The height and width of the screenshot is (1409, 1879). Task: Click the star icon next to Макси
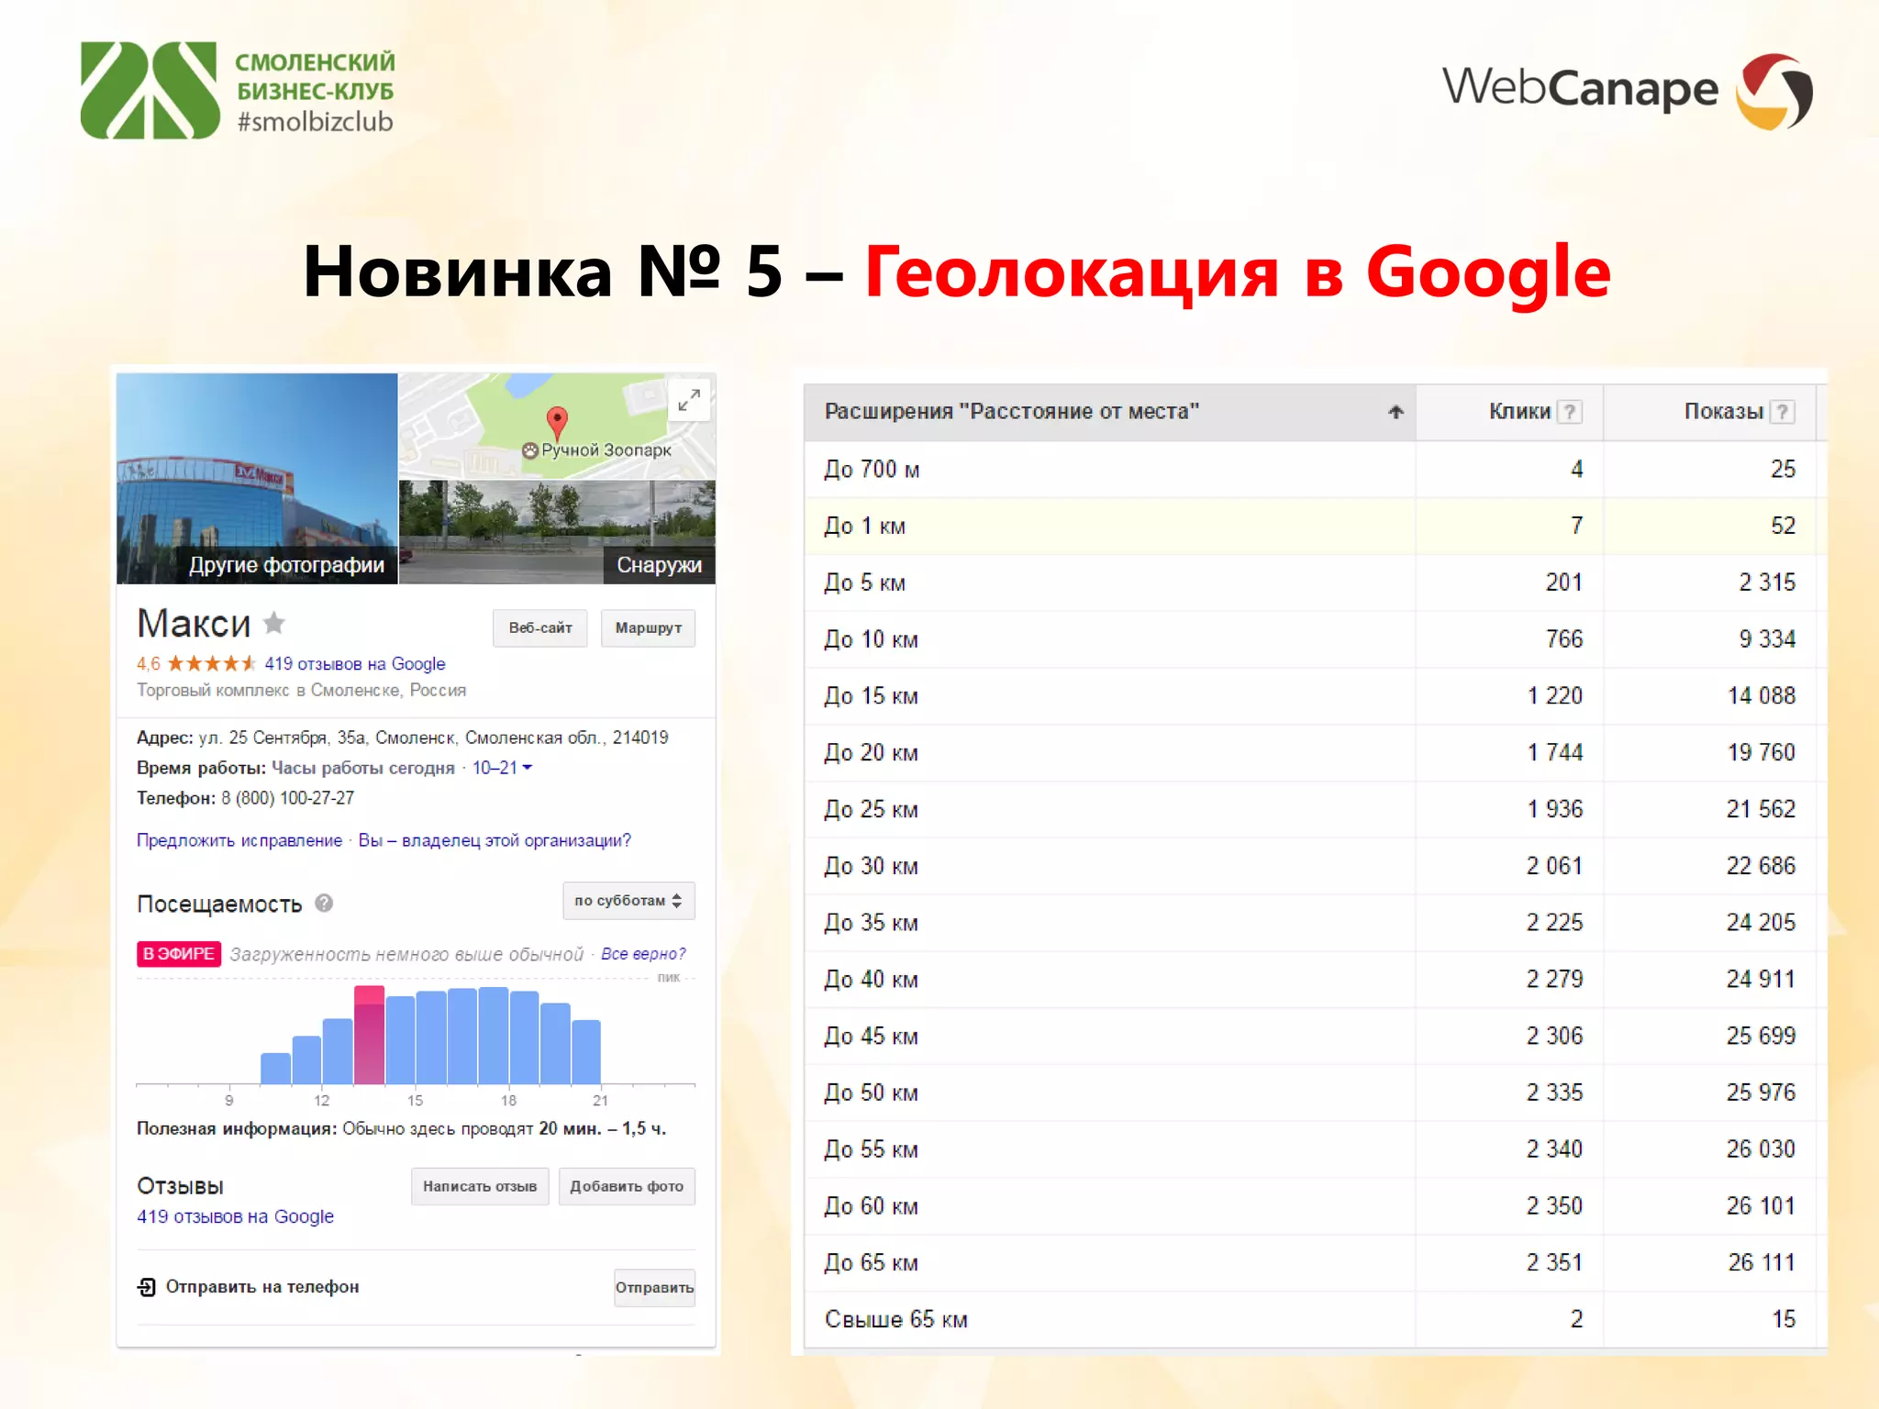click(274, 624)
